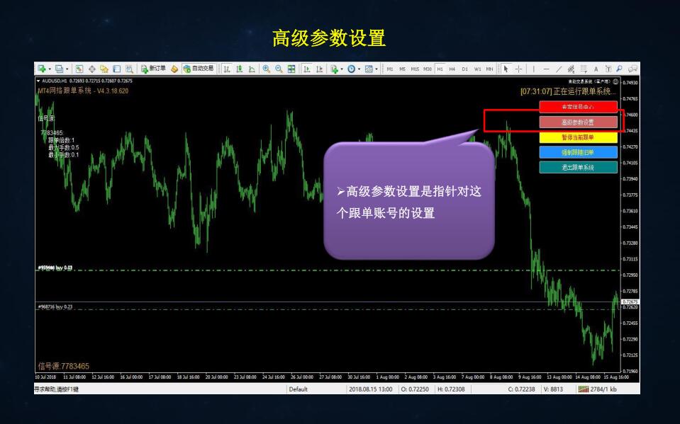The image size is (680, 424).
Task: Select the text label 'A' tool
Action: click(x=596, y=69)
